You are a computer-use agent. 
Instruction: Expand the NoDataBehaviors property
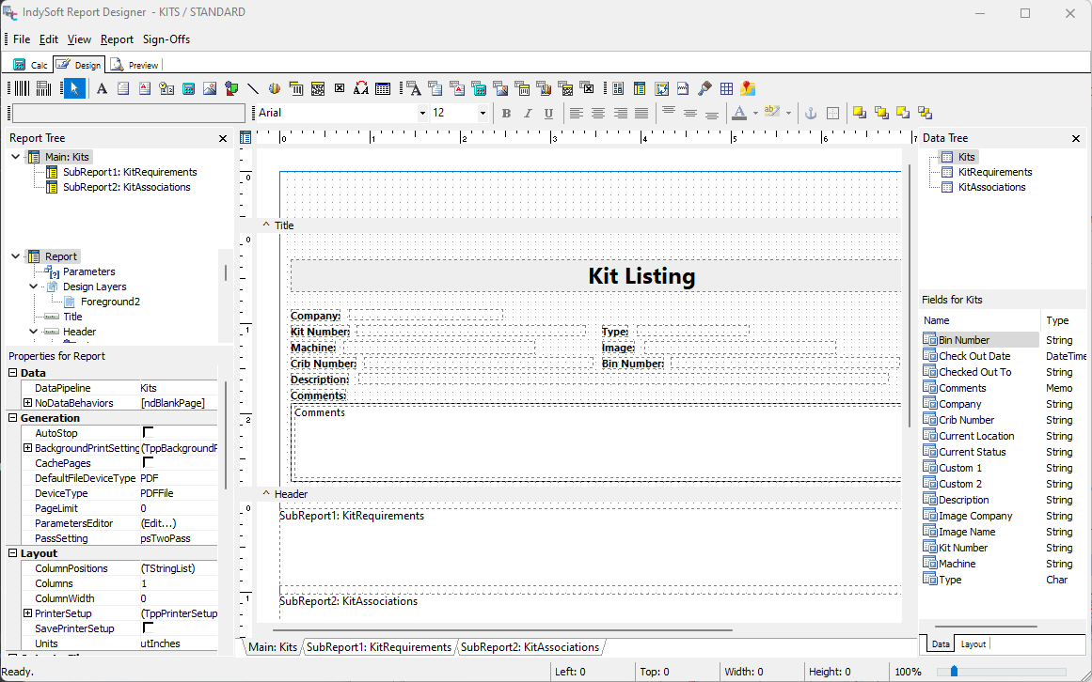(x=27, y=403)
